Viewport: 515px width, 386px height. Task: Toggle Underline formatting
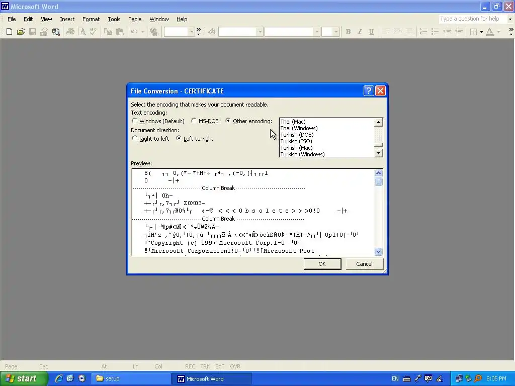coord(371,32)
